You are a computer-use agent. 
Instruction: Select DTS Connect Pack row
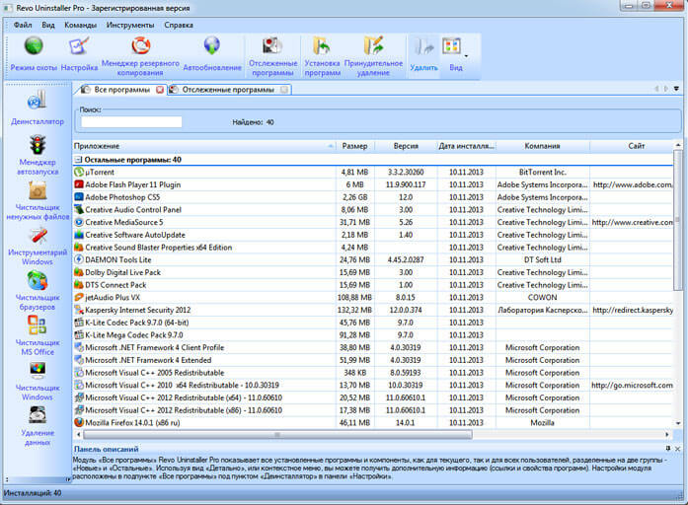pyautogui.click(x=373, y=285)
